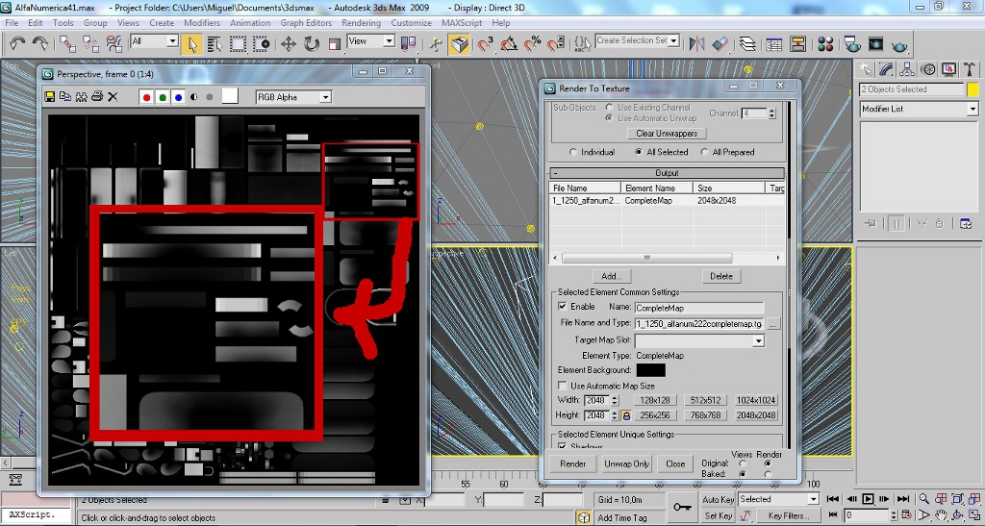Open the Material Editor spheres icon
This screenshot has width=985, height=526.
(x=826, y=44)
